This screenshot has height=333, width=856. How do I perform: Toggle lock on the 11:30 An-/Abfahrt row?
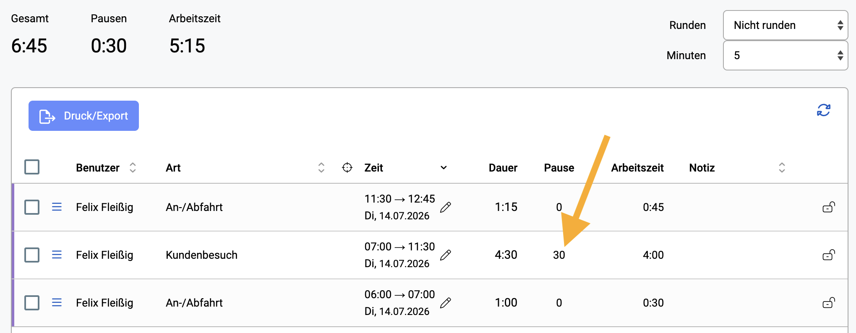pos(829,207)
